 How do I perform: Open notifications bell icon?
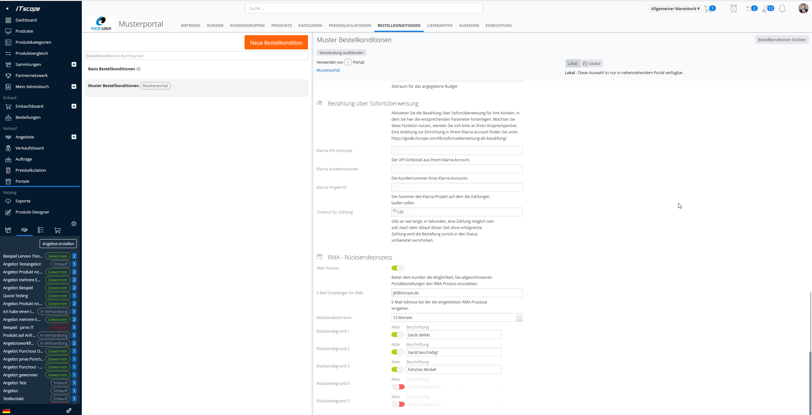coord(782,9)
